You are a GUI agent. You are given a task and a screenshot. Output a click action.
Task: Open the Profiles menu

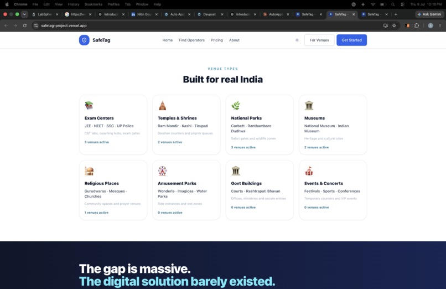coord(113,4)
